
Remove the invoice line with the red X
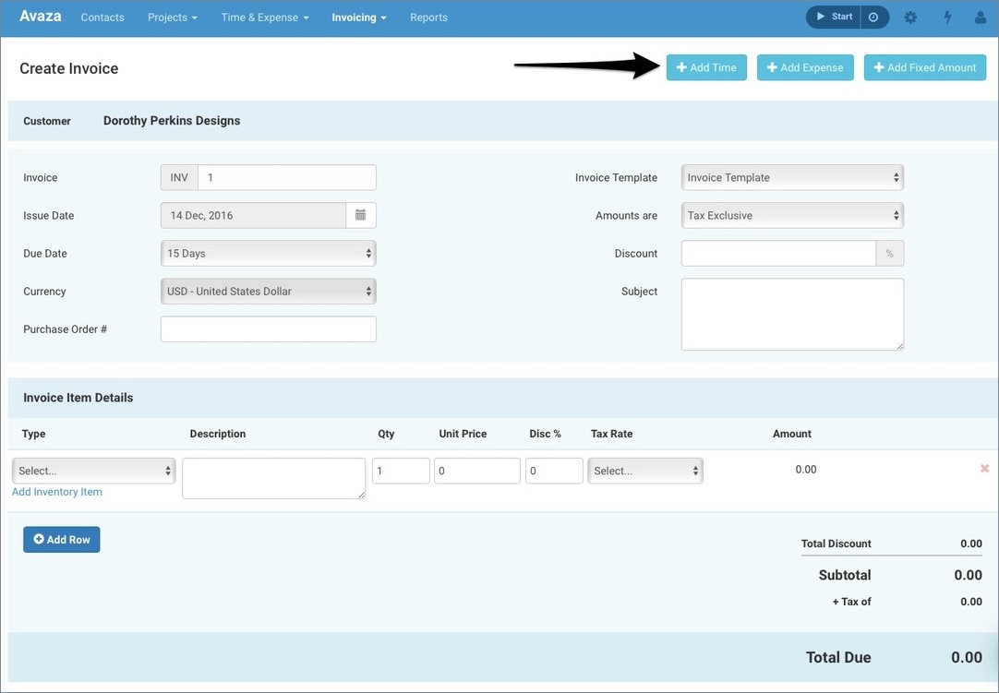point(984,468)
